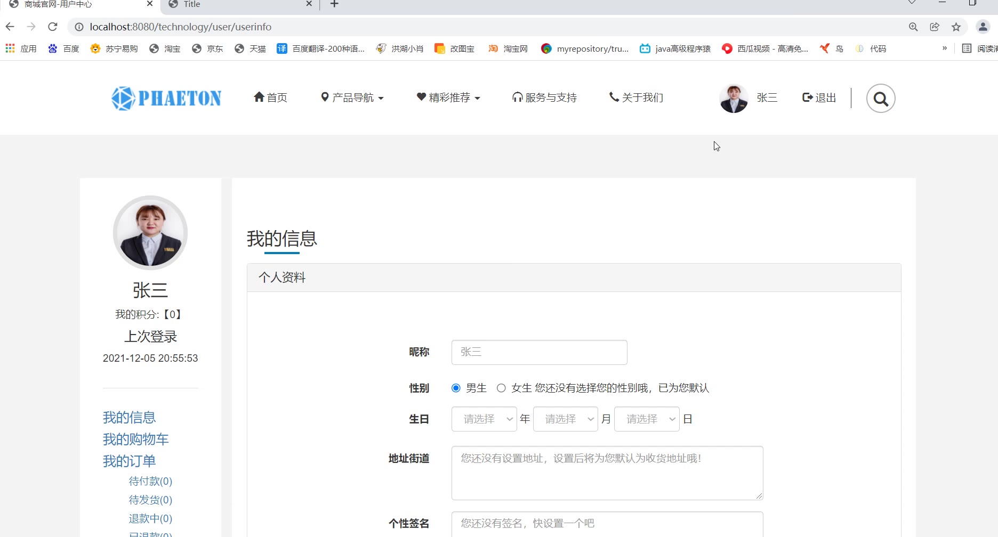Open the myrepository bookmark

pyautogui.click(x=585, y=48)
